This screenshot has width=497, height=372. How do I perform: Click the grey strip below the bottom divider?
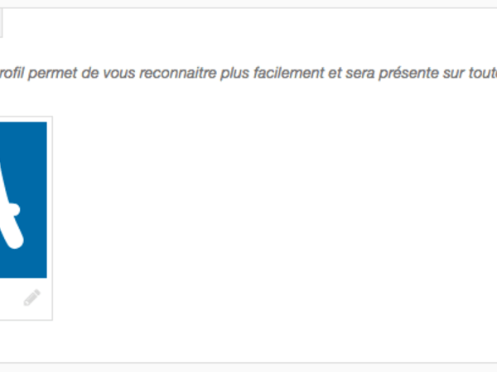point(248,368)
